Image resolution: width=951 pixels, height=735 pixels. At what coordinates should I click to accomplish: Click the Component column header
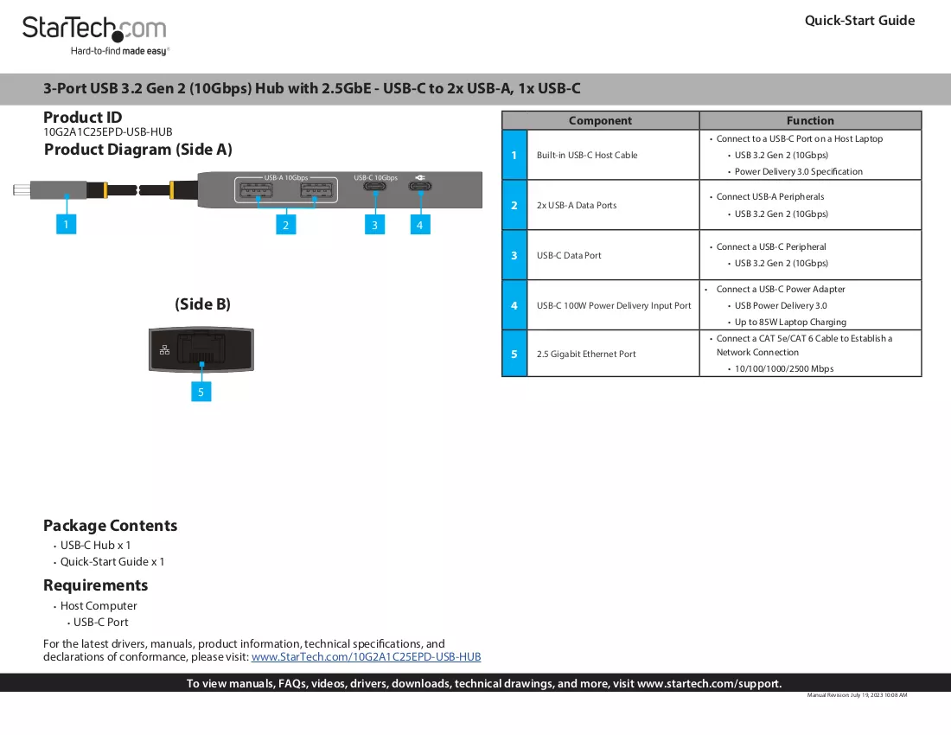(x=601, y=120)
